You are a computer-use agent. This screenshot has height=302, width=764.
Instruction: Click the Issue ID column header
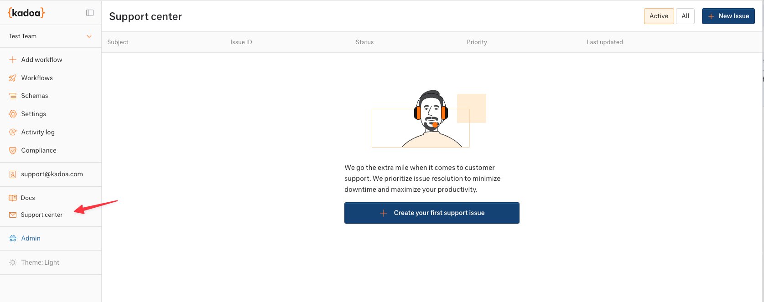coord(241,42)
